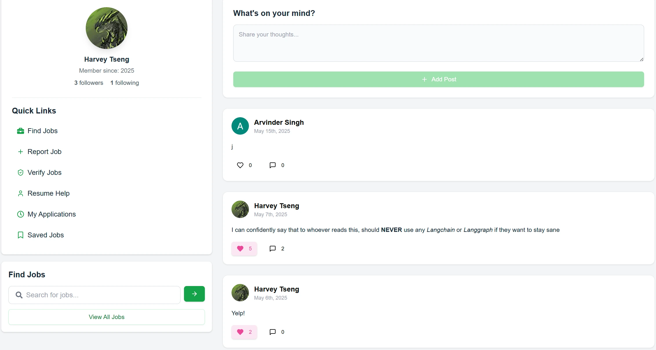Click Harvey Tseng's profile picture
The height and width of the screenshot is (350, 656).
point(106,28)
